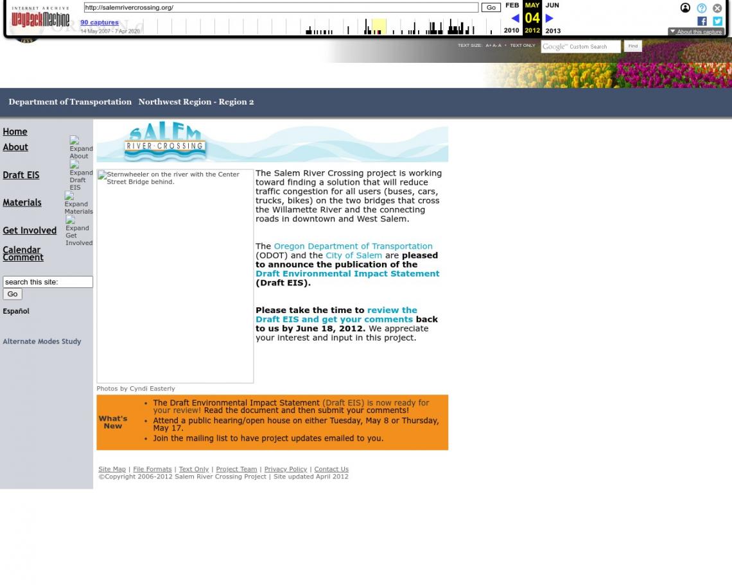The height and width of the screenshot is (585, 732).
Task: Open the Wayback user account icon
Action: point(685,8)
